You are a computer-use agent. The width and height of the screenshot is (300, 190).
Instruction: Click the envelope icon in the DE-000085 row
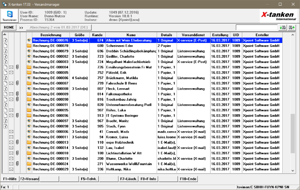click(11, 73)
